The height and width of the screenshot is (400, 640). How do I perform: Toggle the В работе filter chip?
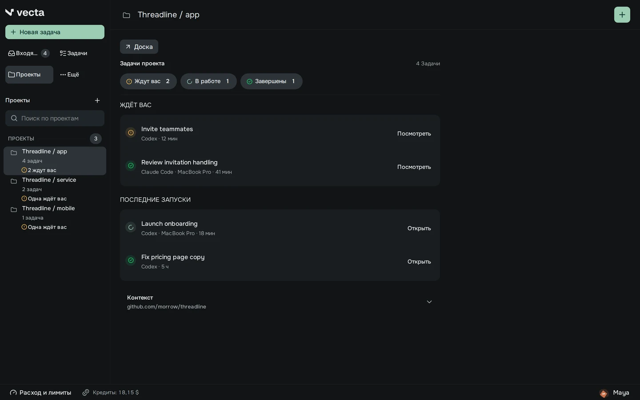point(208,81)
